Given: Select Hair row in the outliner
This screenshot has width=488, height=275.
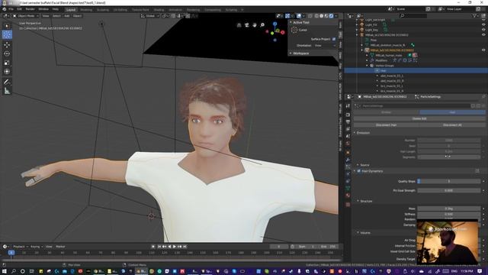Looking at the screenshot, I should coord(416,71).
